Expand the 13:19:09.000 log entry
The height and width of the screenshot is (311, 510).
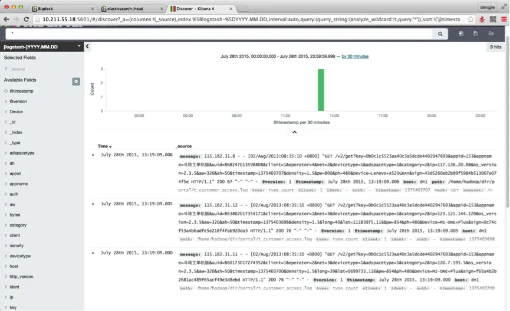pos(93,253)
